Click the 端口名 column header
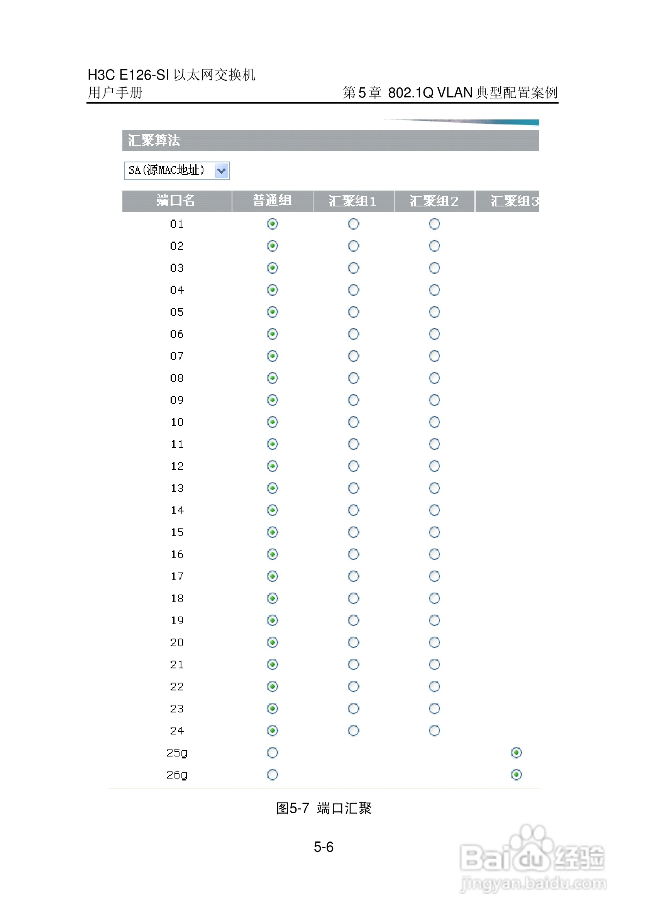This screenshot has height=920, width=647. 176,201
